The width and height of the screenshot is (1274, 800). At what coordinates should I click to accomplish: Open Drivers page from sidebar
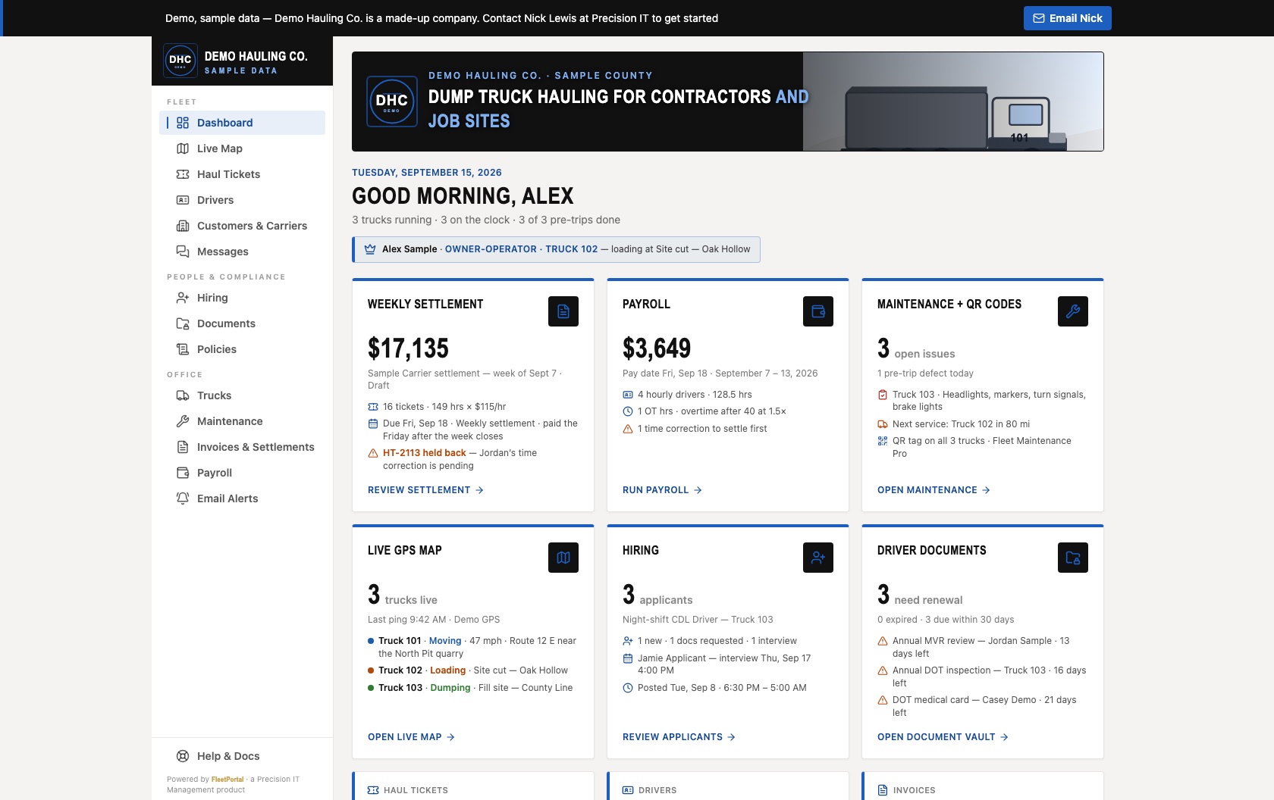click(243, 200)
